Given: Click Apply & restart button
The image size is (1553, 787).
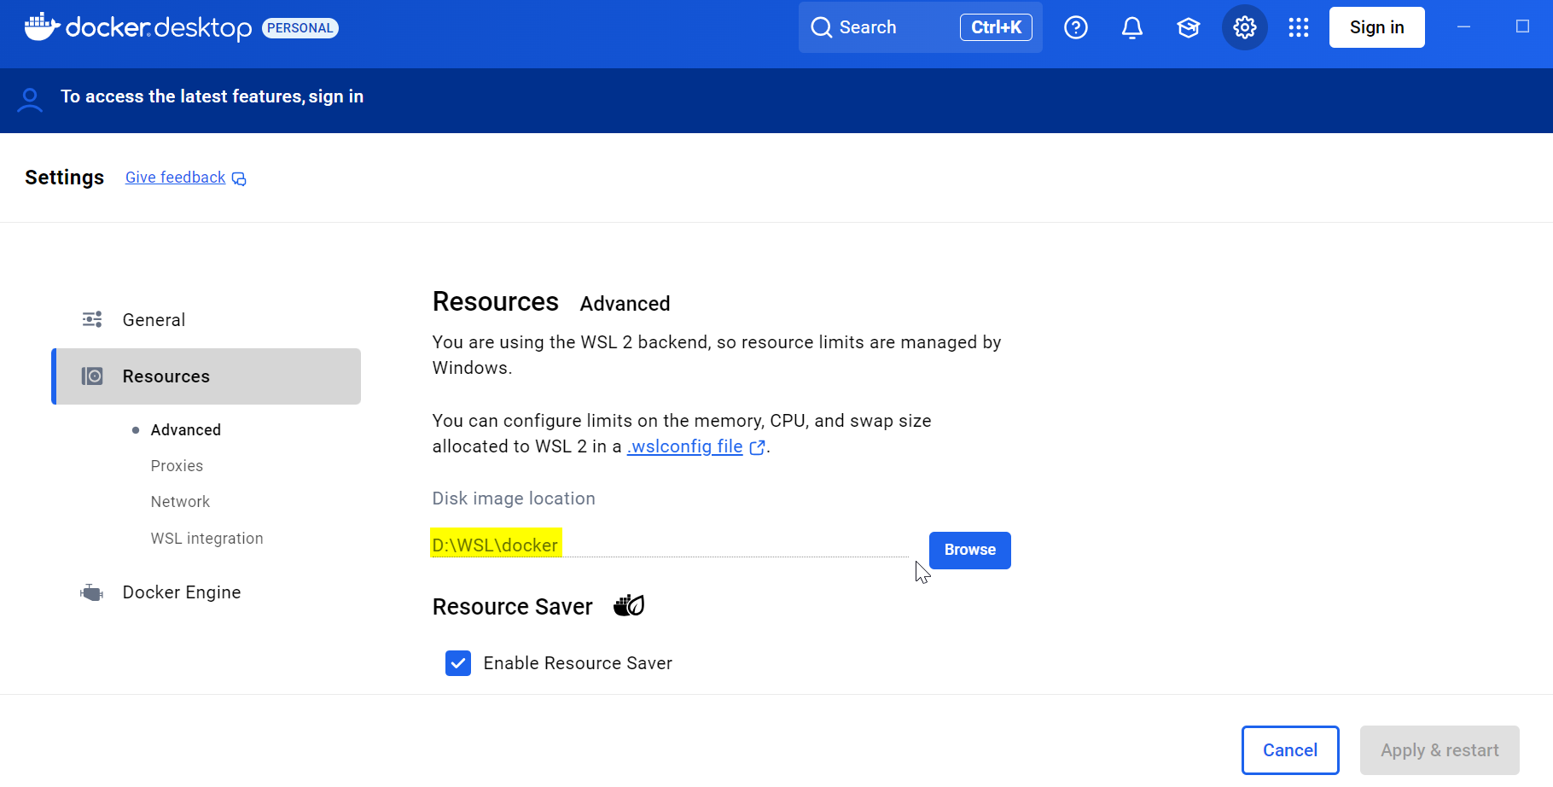Looking at the screenshot, I should coord(1440,750).
